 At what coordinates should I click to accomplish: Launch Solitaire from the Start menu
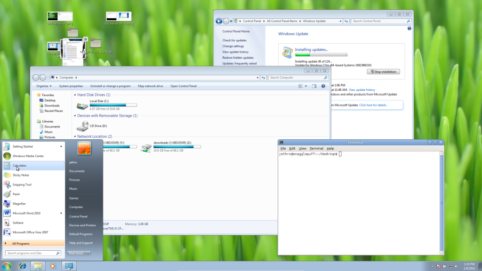tap(33, 223)
